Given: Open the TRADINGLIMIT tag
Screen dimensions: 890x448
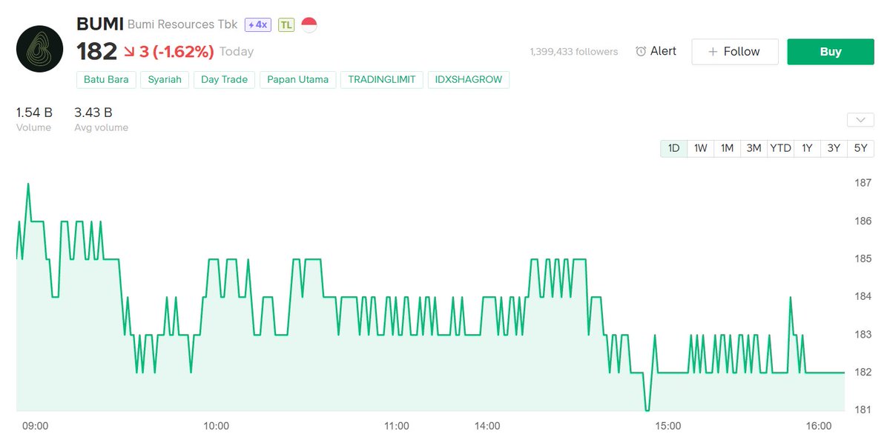Looking at the screenshot, I should [x=382, y=79].
